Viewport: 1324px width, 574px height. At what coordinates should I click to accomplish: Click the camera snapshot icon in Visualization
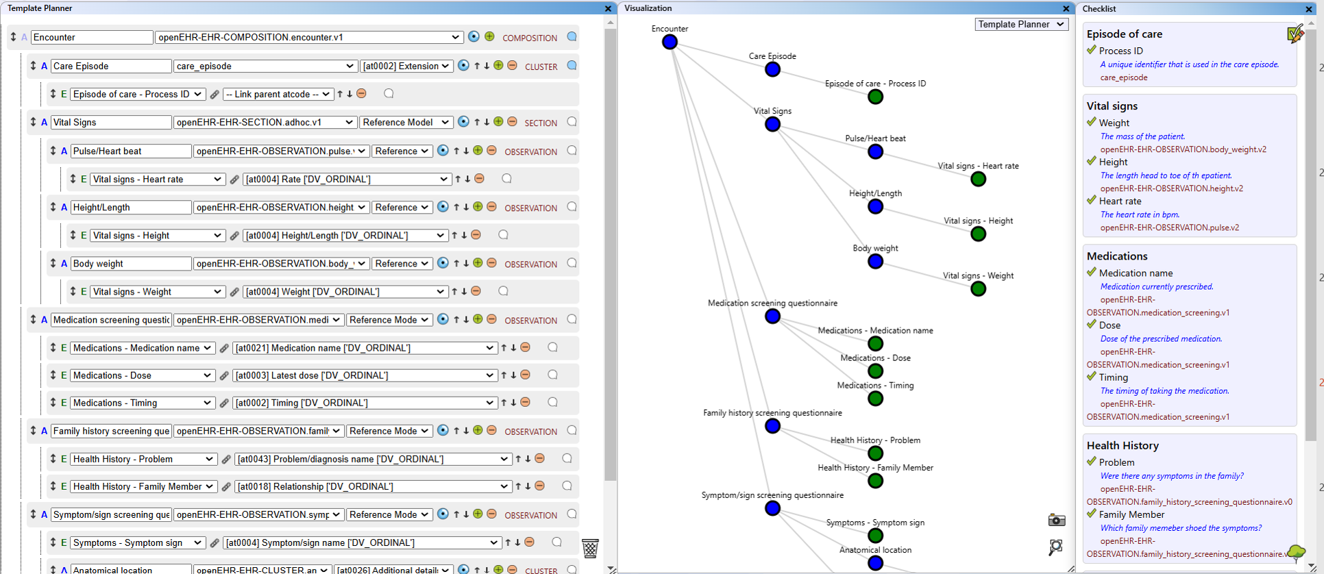[x=1056, y=521]
